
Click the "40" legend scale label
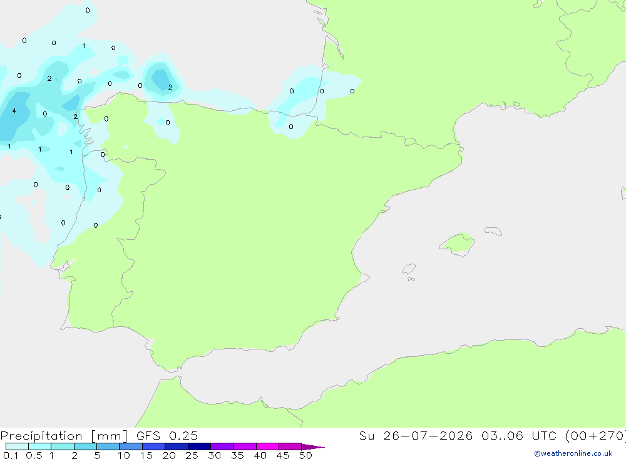click(x=260, y=455)
